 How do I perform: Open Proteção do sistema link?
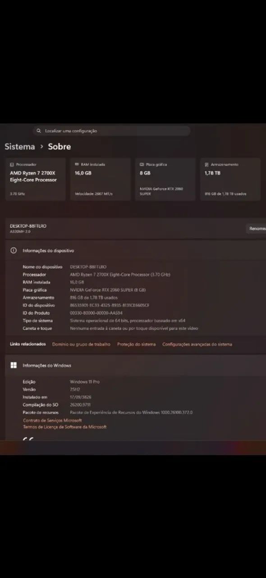[136, 345]
